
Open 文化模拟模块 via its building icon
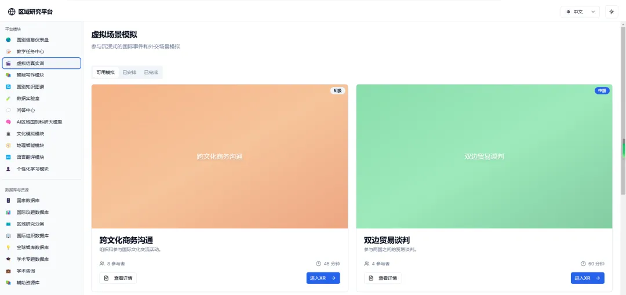(x=8, y=134)
